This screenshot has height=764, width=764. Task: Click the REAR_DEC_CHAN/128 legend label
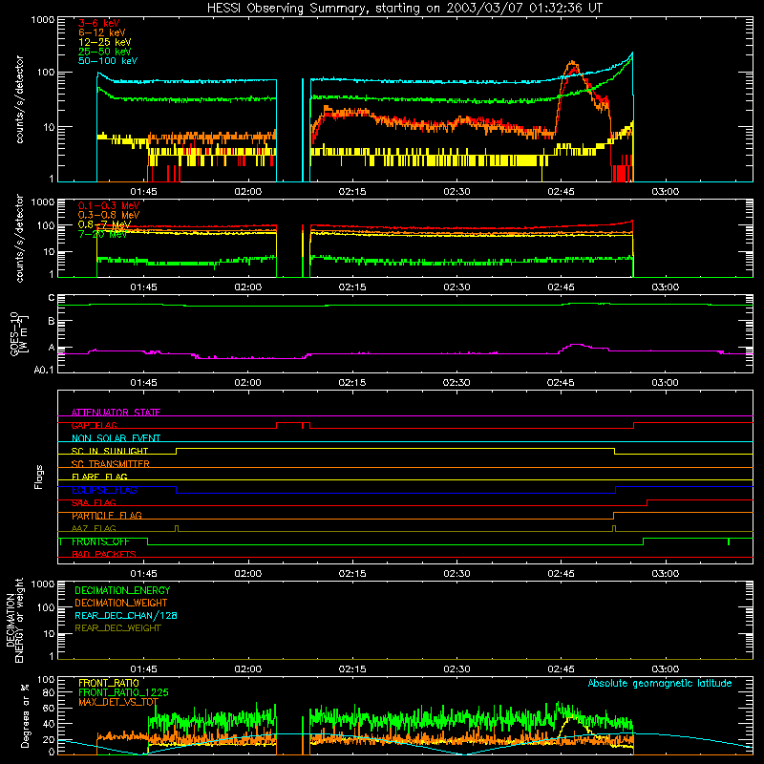(x=126, y=615)
